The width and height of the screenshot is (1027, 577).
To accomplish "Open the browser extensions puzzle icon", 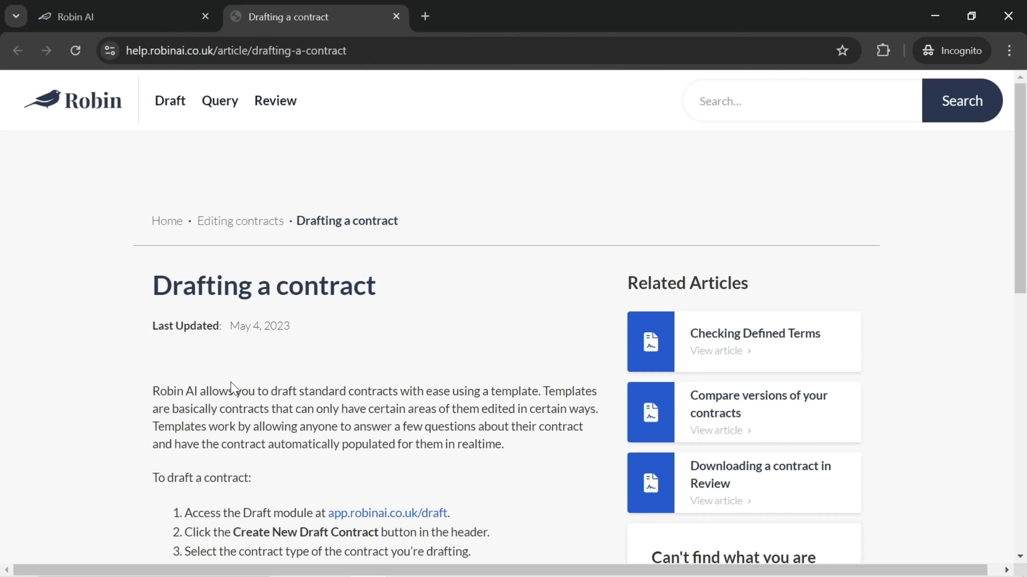I will [x=883, y=50].
